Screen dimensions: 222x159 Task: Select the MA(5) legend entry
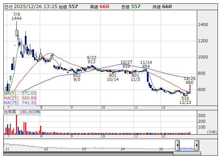20,93
